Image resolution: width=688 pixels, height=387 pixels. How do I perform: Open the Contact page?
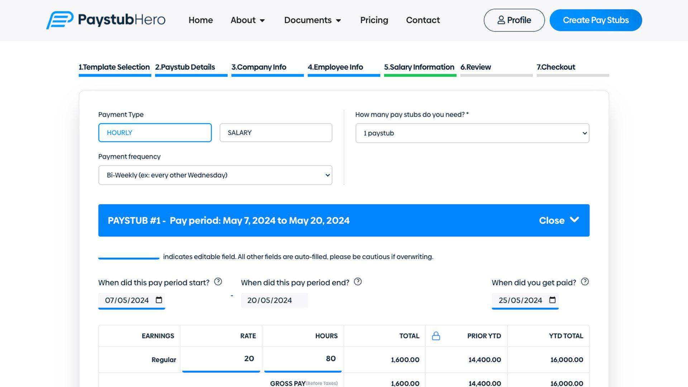click(x=423, y=20)
